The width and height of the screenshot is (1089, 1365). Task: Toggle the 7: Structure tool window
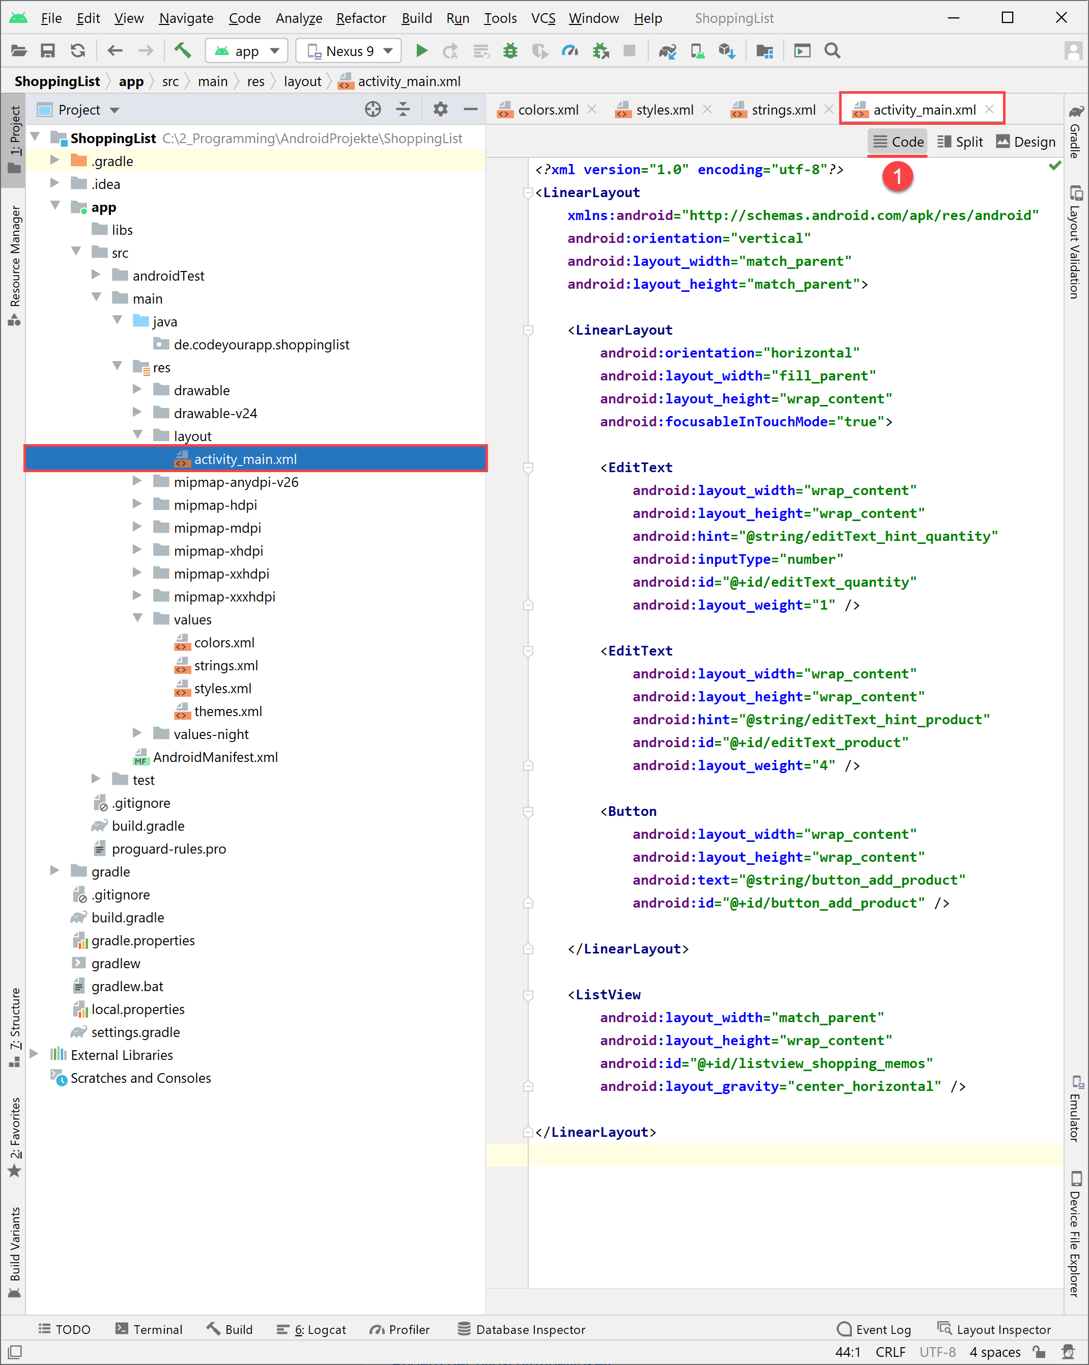15,1028
